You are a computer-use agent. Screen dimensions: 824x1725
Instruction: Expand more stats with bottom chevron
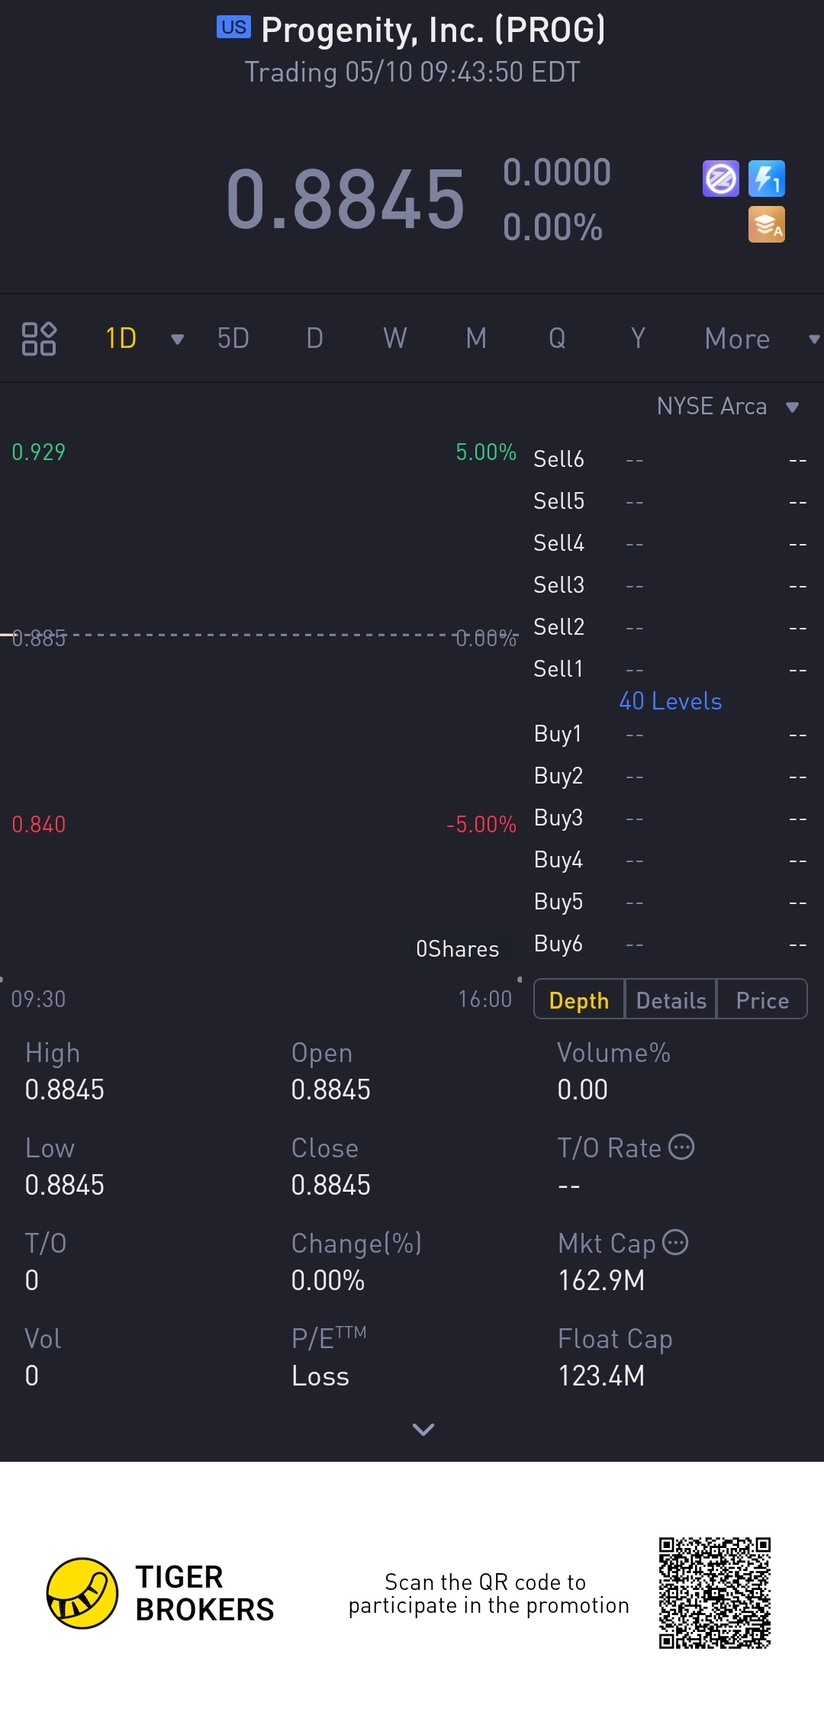(423, 1429)
